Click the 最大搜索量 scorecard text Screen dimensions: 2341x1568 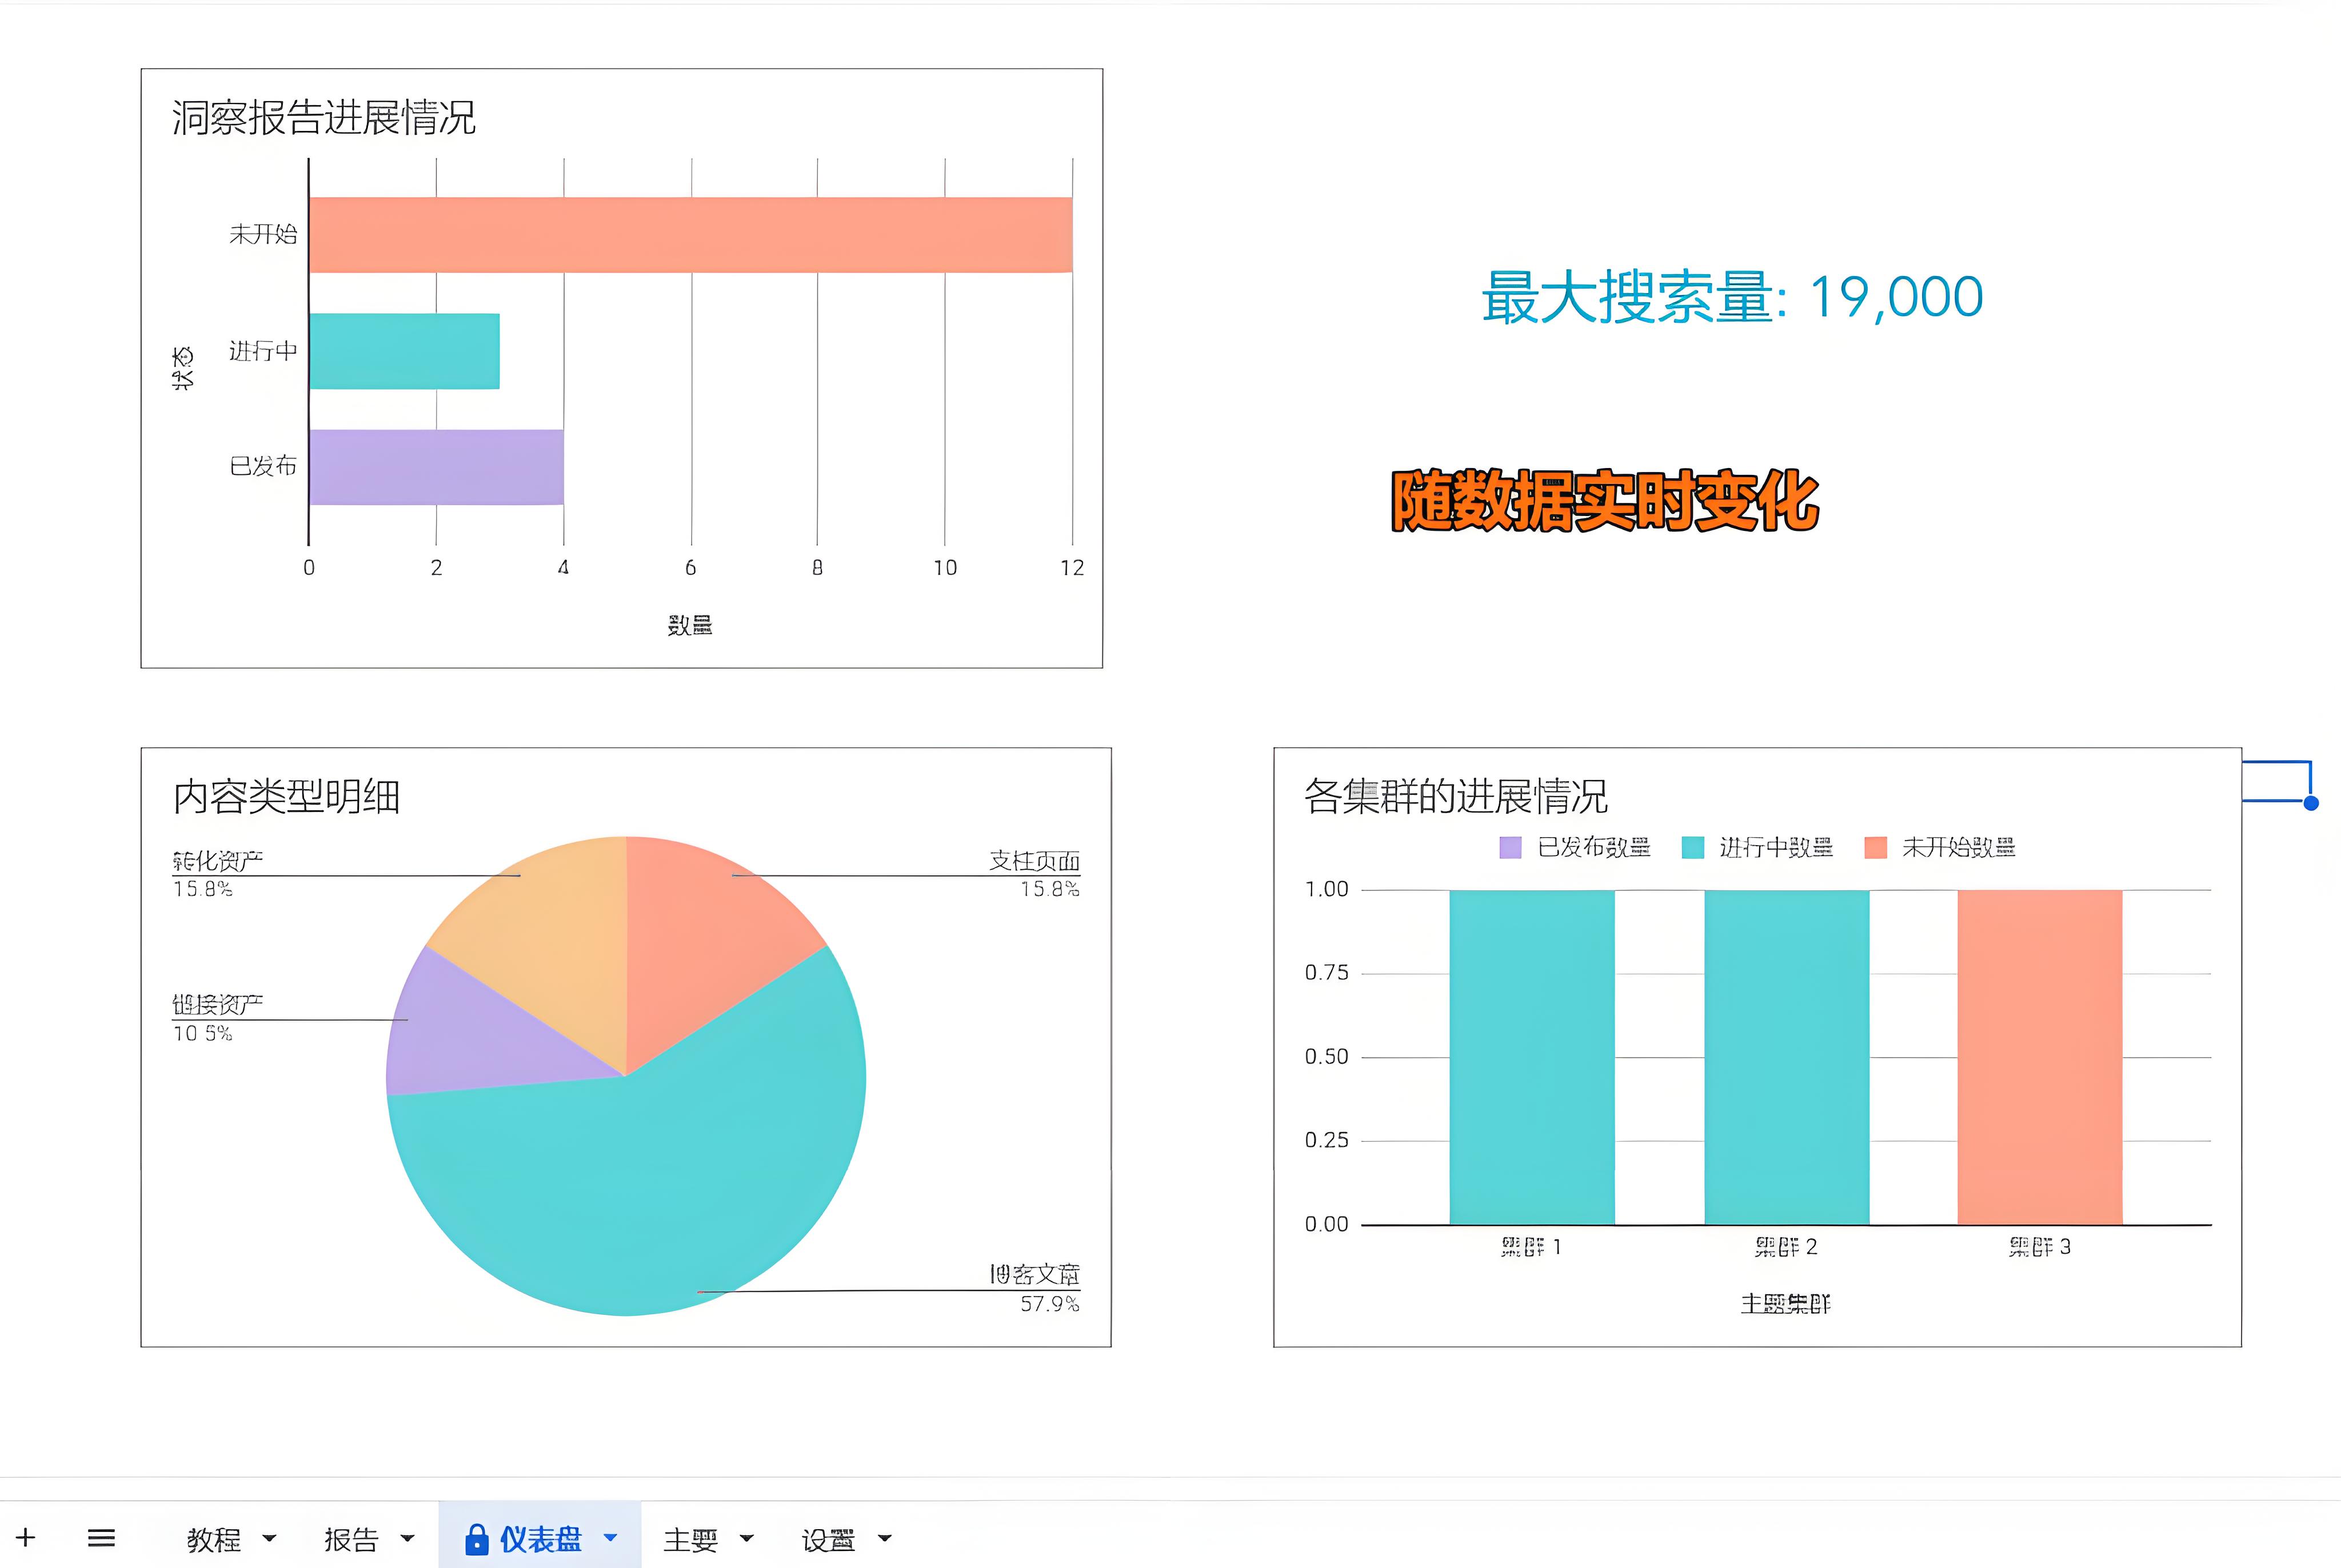tap(1732, 297)
